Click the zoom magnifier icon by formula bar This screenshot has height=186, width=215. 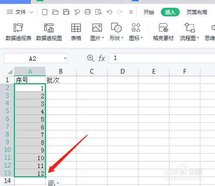[91, 58]
